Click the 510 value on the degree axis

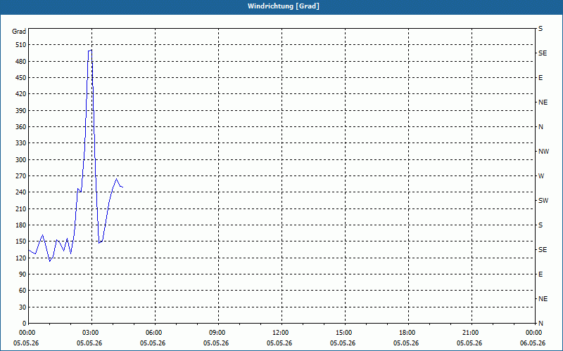pos(21,45)
